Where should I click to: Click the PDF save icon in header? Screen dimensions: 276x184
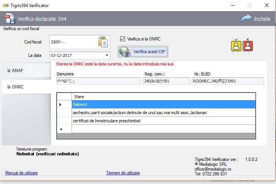pos(9,18)
